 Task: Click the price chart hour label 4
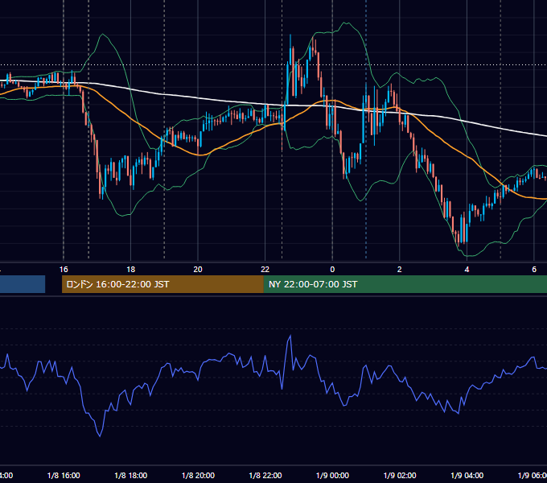coord(467,270)
